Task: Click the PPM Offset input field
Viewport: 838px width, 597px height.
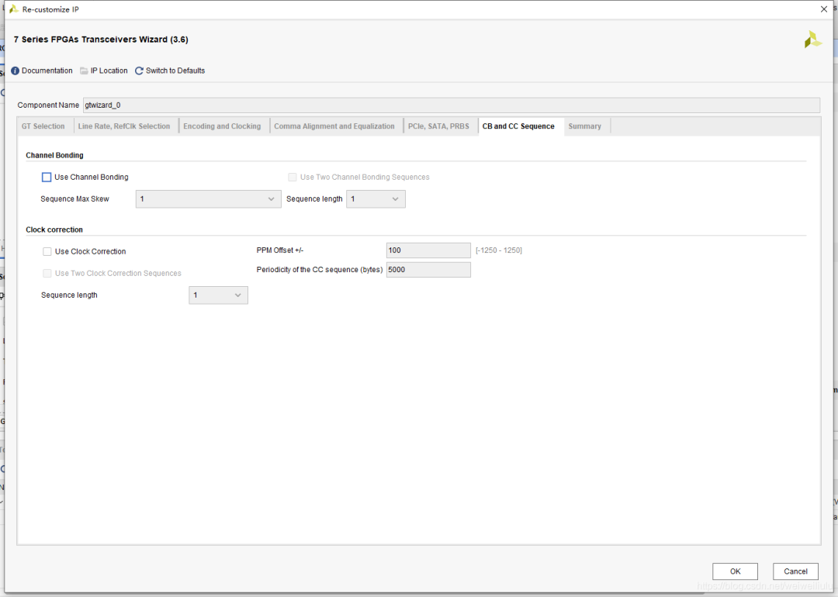Action: tap(428, 250)
